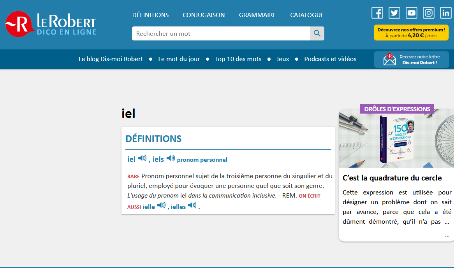Click the red "RARE" usage label

[x=134, y=176]
